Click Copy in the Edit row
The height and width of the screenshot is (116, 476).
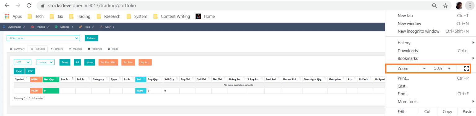[447, 112]
